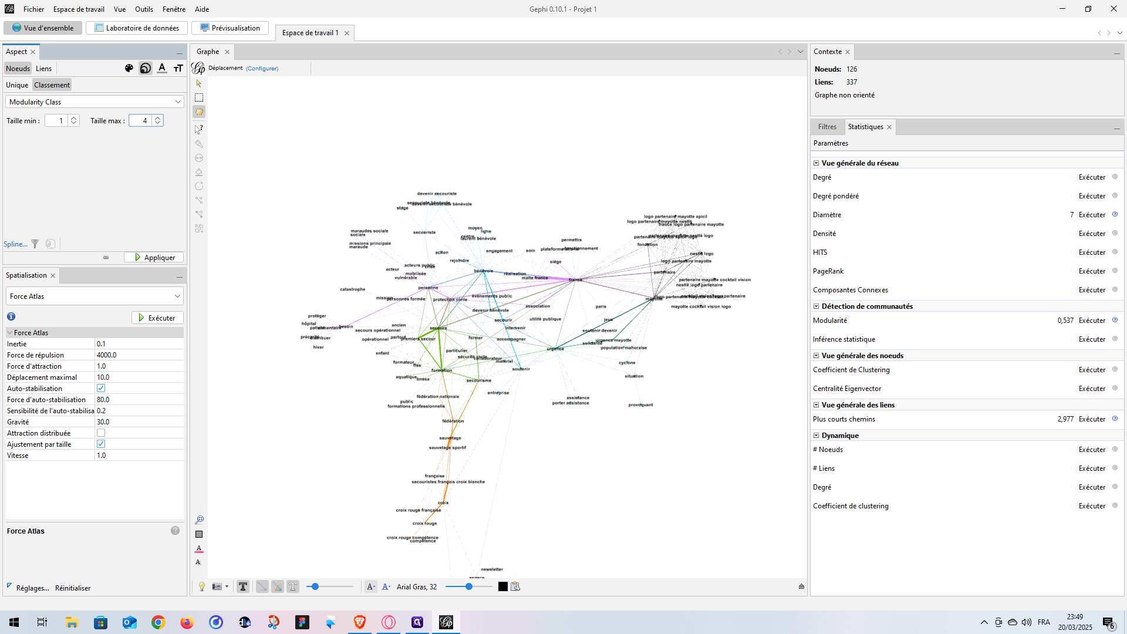Click the label color icon in Aspect
The image size is (1127, 634).
click(162, 68)
